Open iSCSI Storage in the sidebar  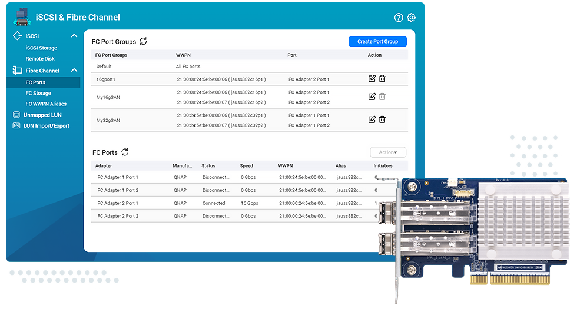[41, 48]
